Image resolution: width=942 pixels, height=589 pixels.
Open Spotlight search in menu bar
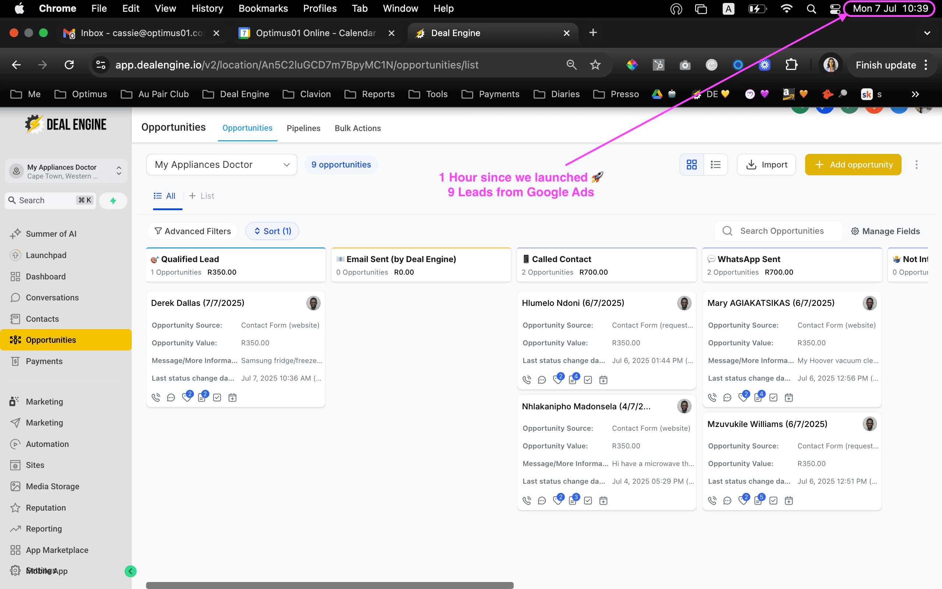[811, 8]
